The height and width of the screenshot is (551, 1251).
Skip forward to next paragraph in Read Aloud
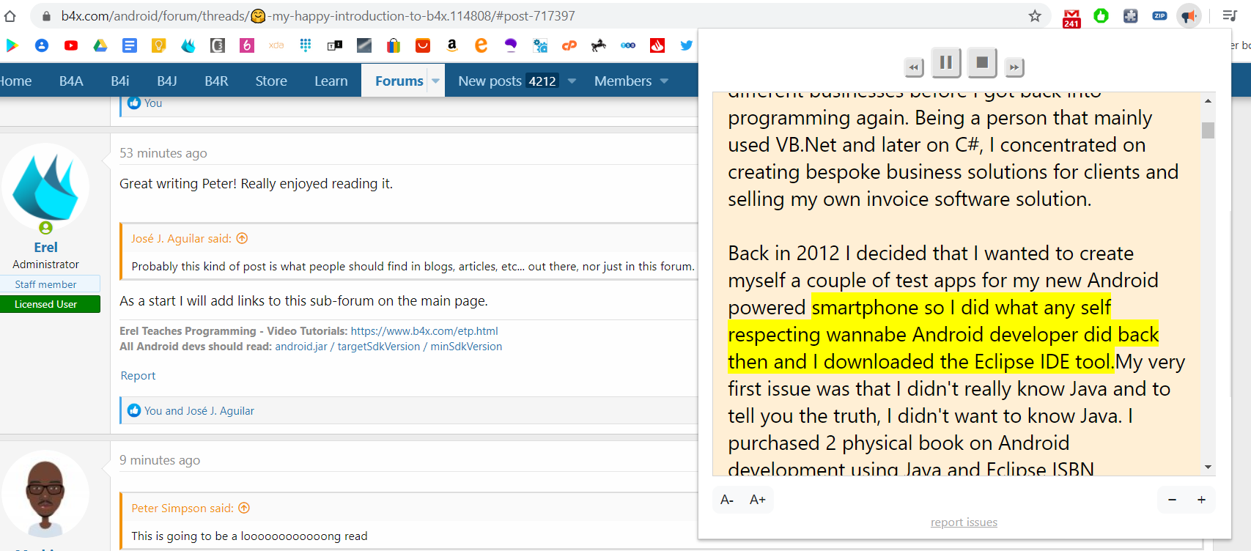coord(1014,67)
